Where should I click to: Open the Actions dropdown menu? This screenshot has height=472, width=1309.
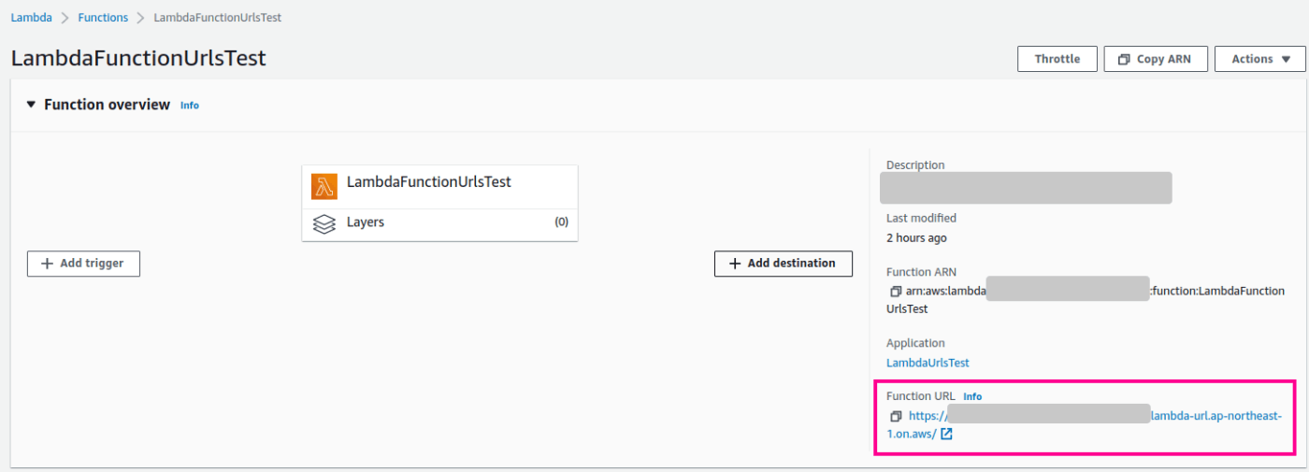pos(1260,59)
